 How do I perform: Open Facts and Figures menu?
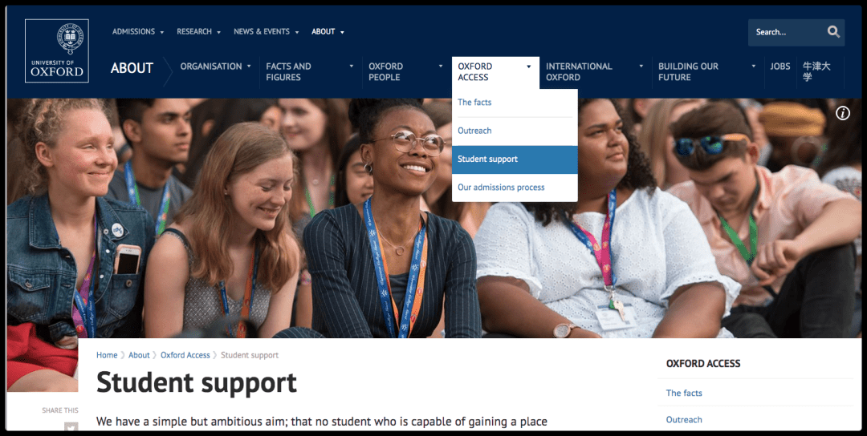[310, 72]
